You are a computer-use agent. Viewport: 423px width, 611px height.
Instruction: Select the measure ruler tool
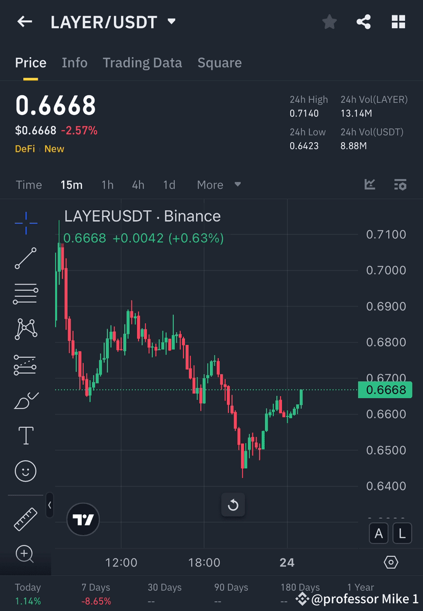click(26, 518)
